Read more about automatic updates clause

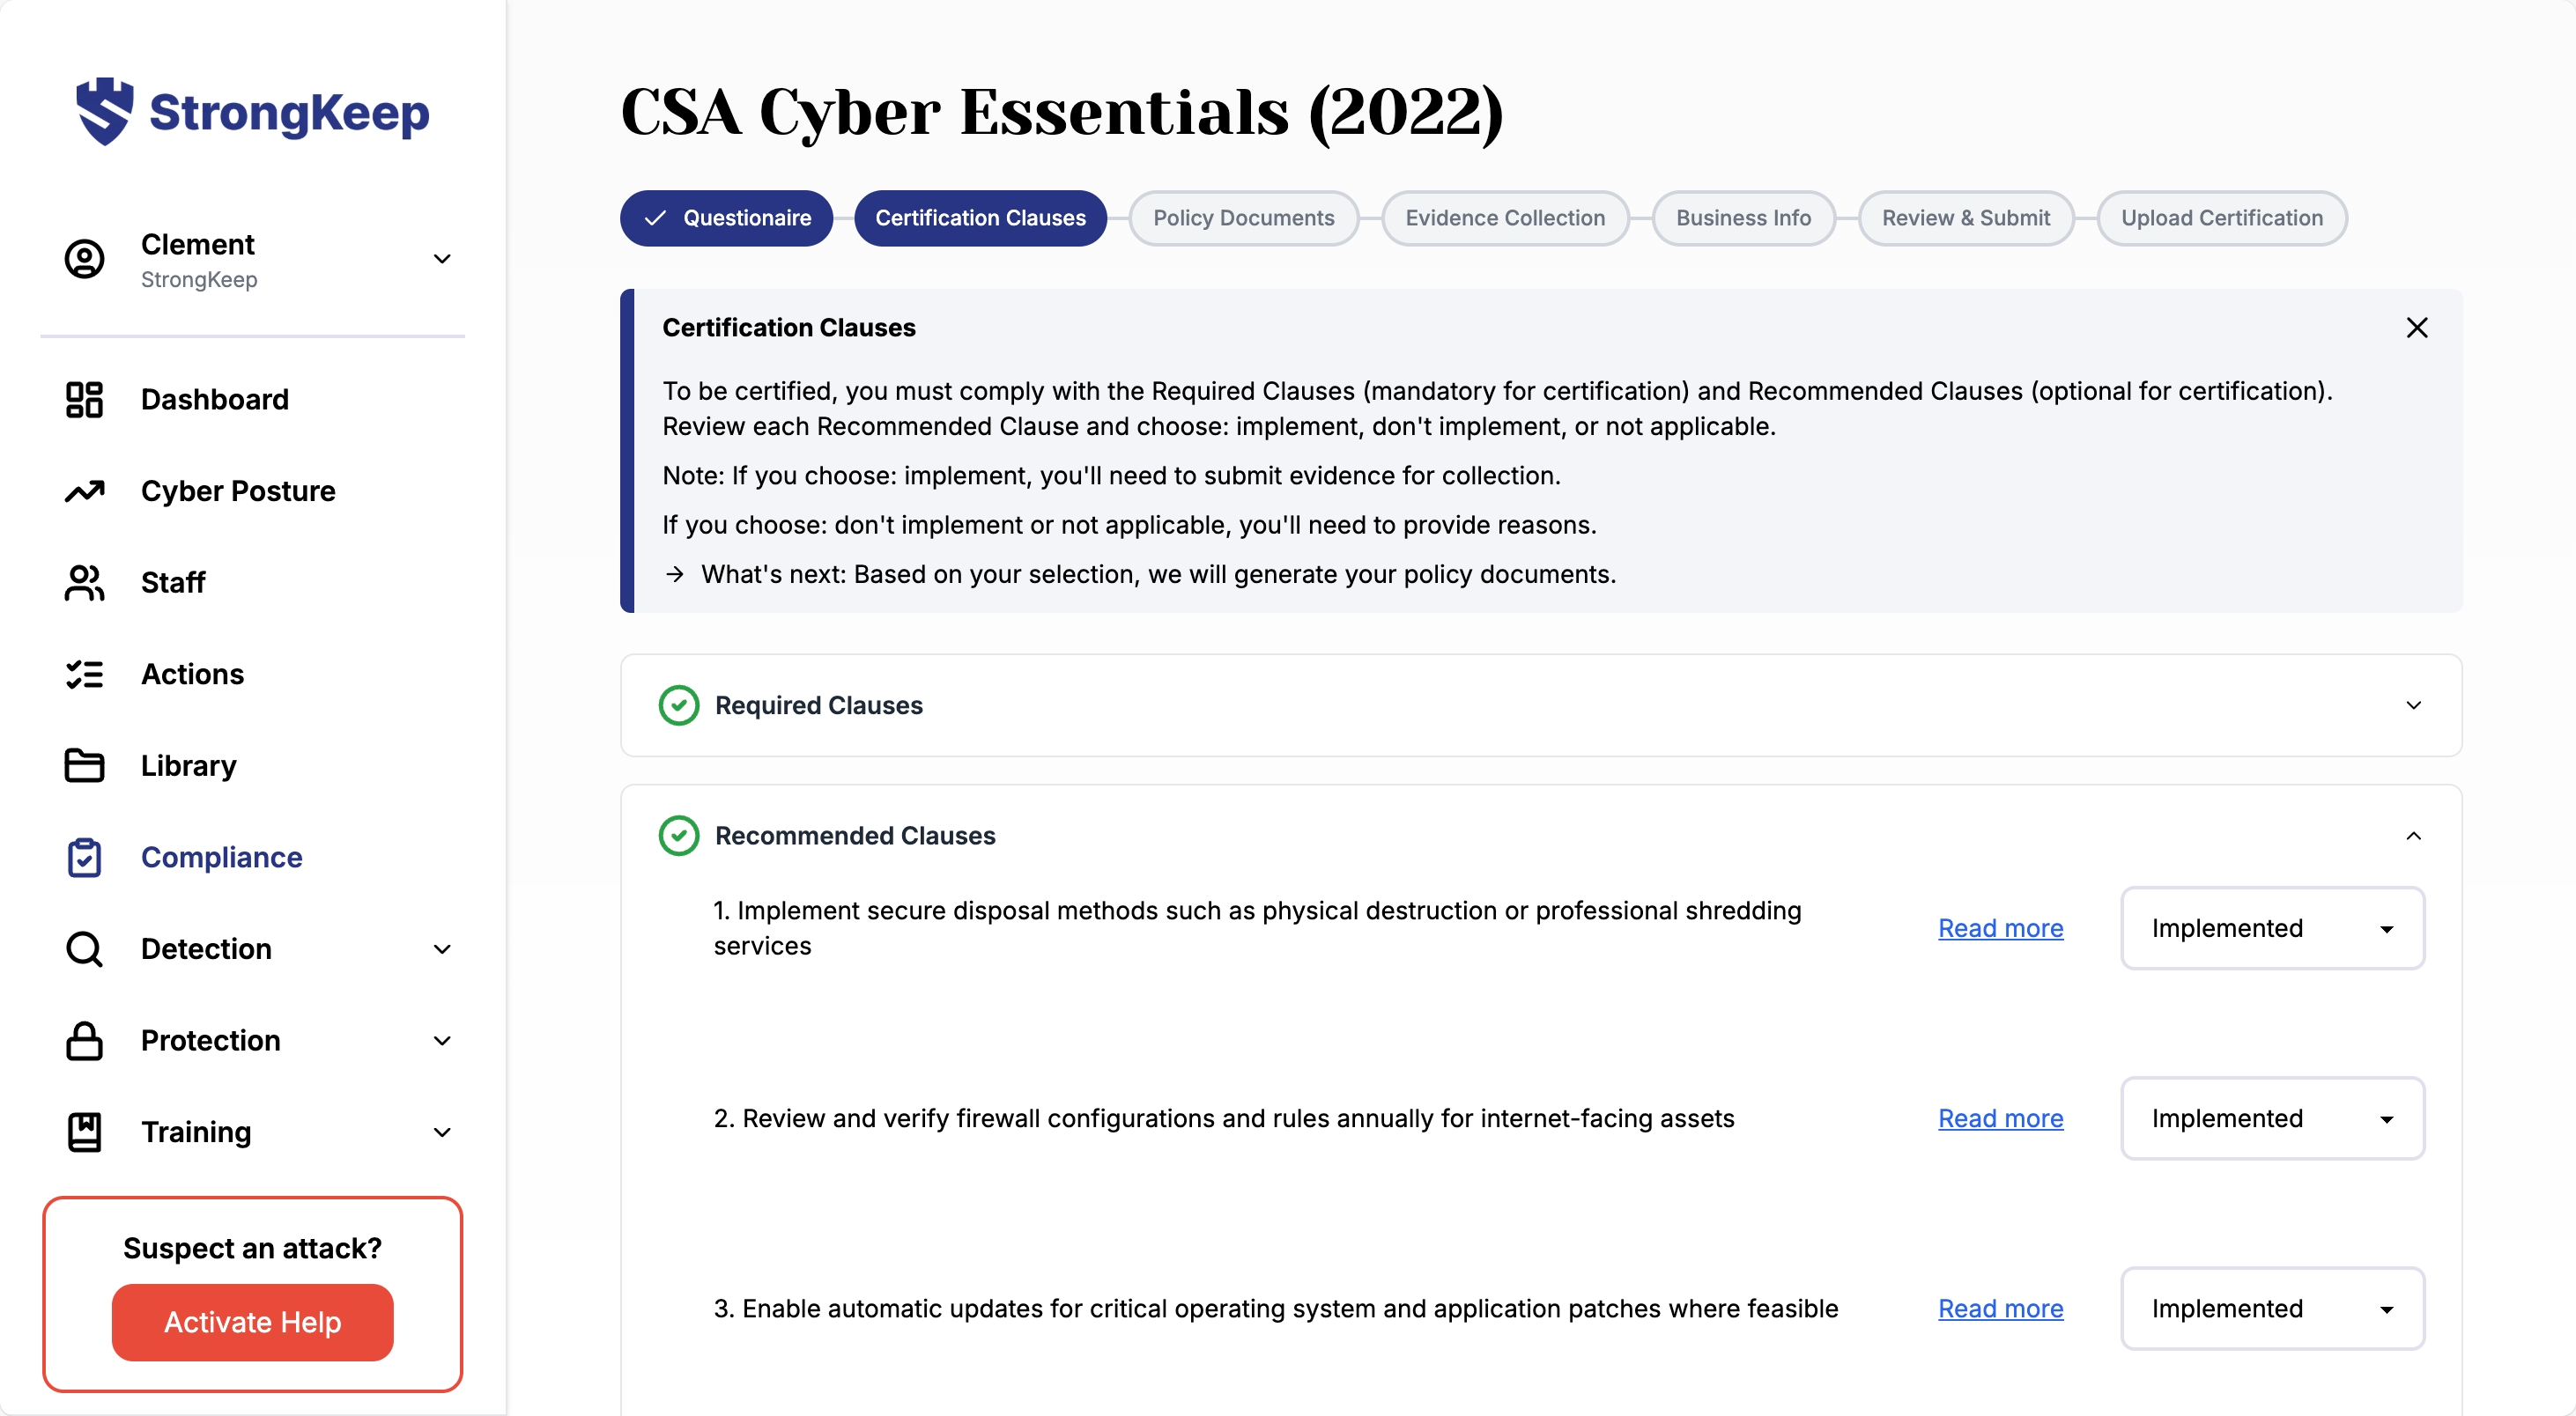coord(2000,1309)
